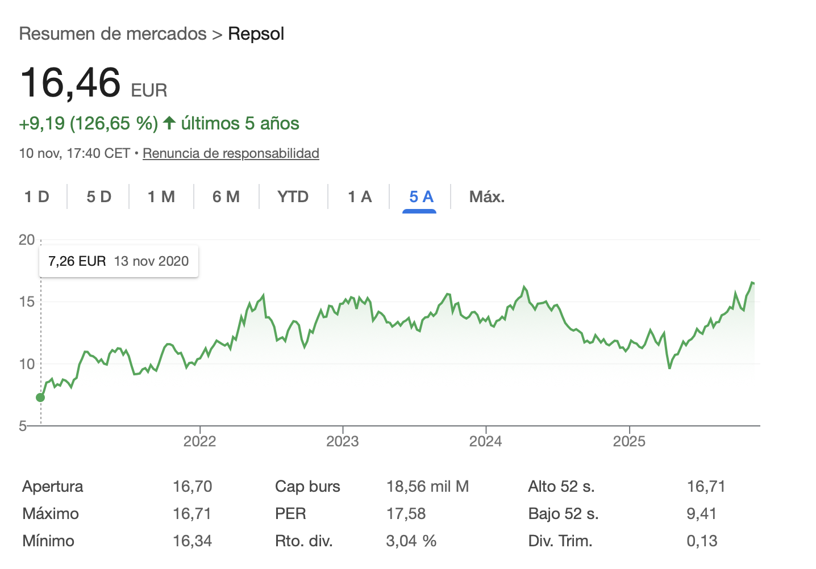Image resolution: width=816 pixels, height=569 pixels.
Task: Open the 6 M range tab
Action: point(226,197)
